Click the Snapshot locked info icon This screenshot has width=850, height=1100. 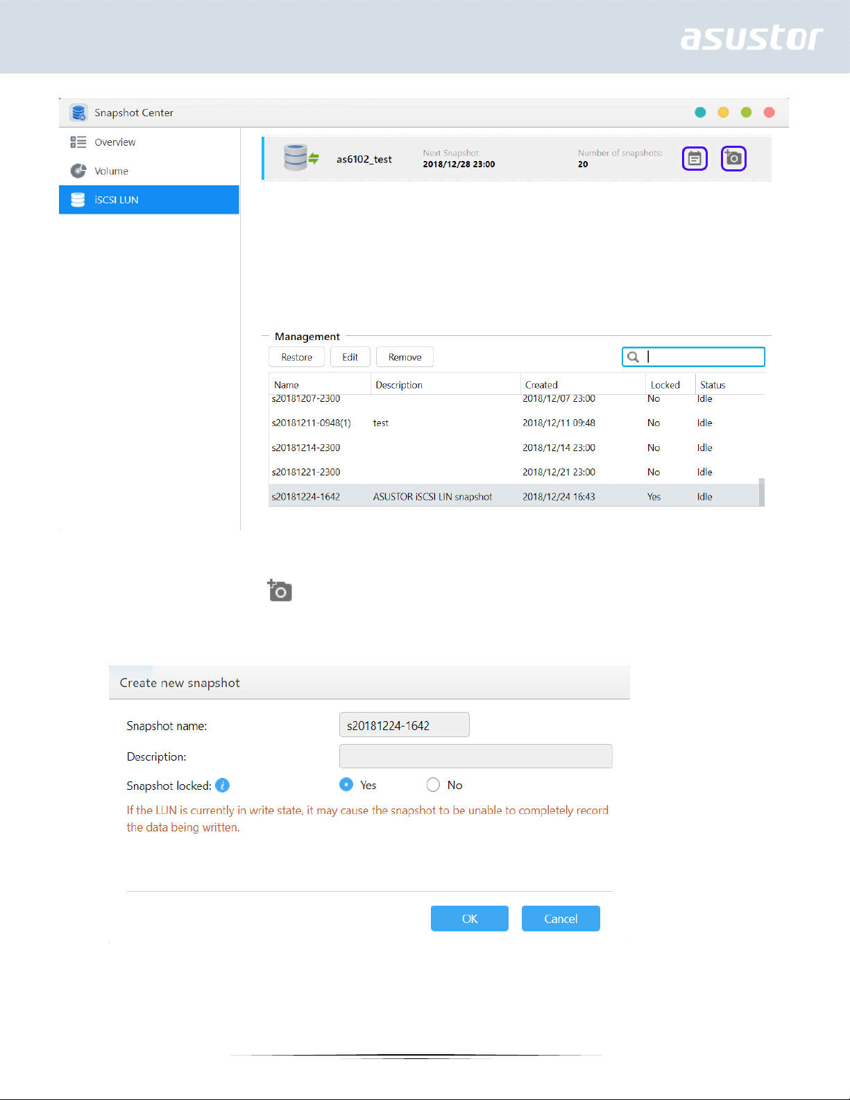click(x=222, y=785)
